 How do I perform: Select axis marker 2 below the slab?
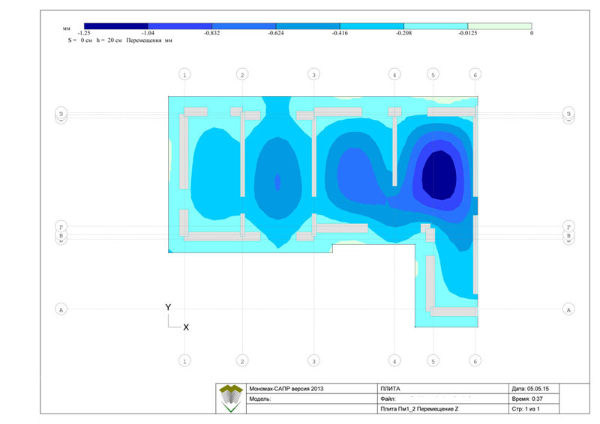pos(242,361)
